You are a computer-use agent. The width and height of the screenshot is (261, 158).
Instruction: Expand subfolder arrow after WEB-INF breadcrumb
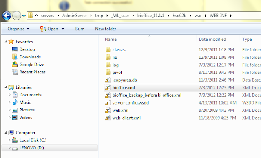tap(231, 16)
